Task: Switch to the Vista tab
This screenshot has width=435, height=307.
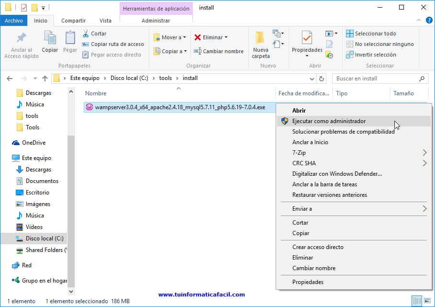Action: (x=105, y=21)
